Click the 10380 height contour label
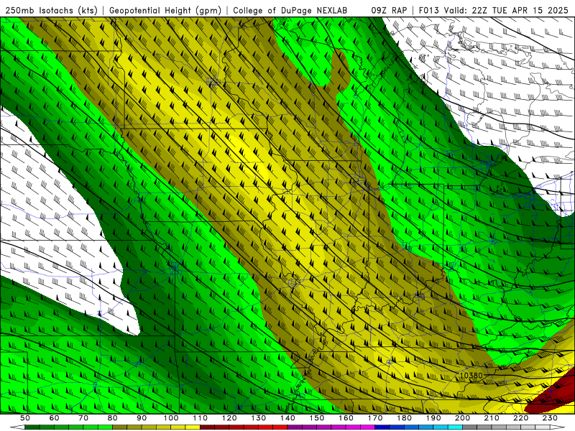The width and height of the screenshot is (575, 431). click(471, 376)
